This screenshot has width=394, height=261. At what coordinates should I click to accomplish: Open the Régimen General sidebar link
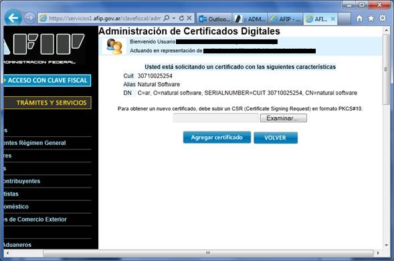click(35, 143)
